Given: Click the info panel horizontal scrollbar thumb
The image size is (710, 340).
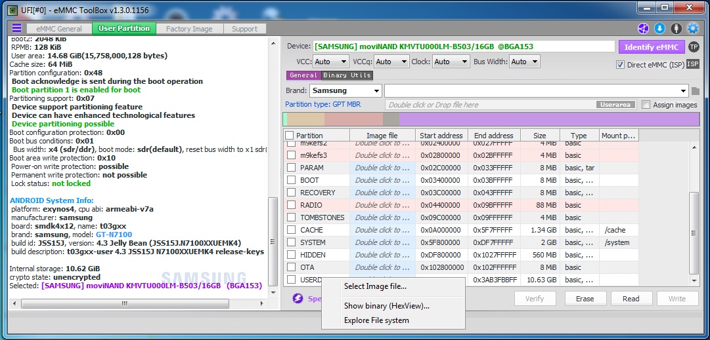Looking at the screenshot, I should point(125,303).
